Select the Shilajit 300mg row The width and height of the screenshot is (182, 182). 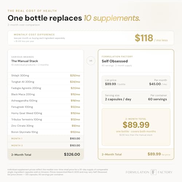(46, 75)
